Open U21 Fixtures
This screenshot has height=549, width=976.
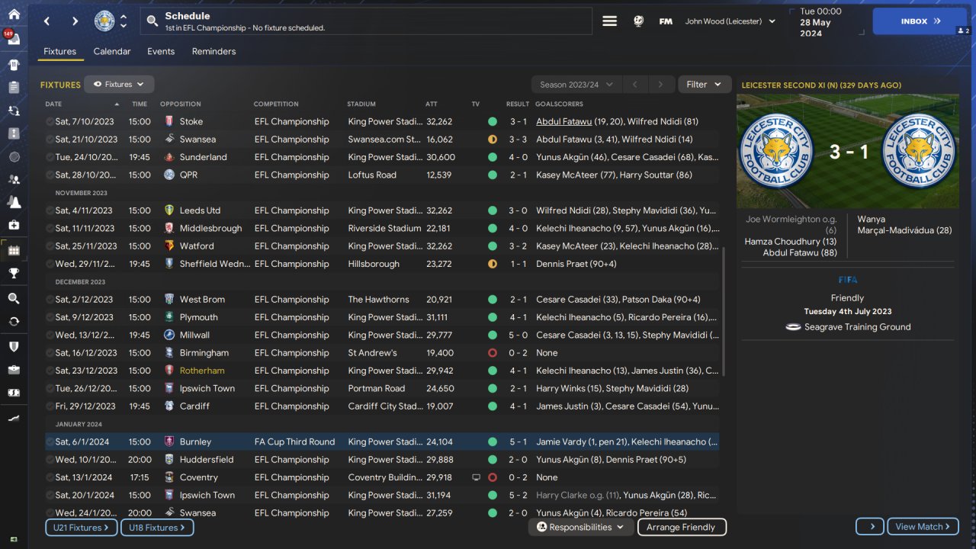[81, 527]
